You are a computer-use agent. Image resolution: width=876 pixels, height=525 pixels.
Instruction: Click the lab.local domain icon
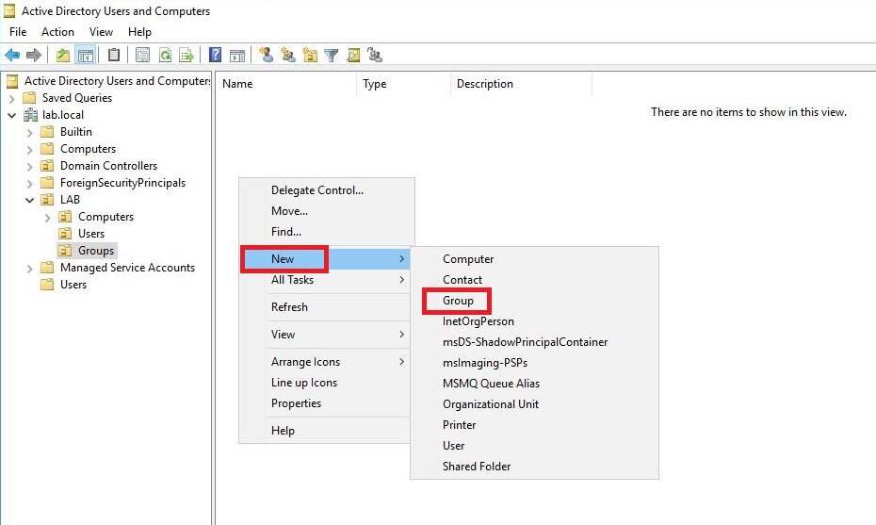click(x=30, y=115)
